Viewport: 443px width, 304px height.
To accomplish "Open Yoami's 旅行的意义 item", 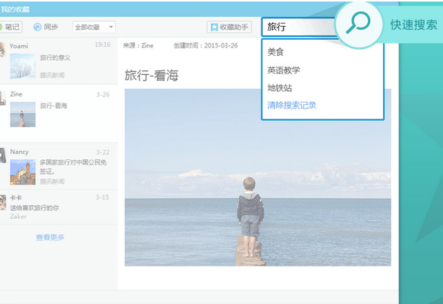I will tap(58, 61).
